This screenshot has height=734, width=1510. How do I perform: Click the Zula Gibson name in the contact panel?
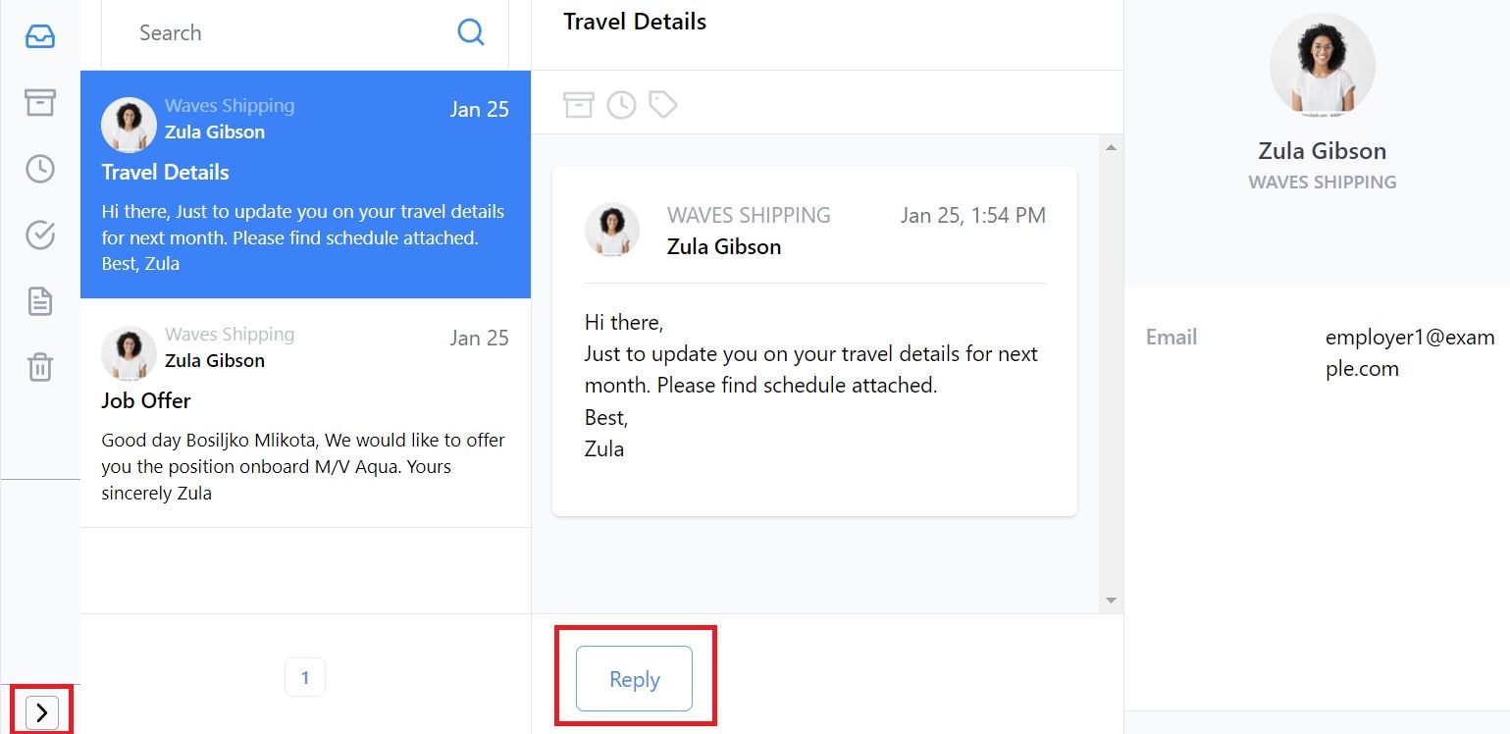pos(1322,151)
